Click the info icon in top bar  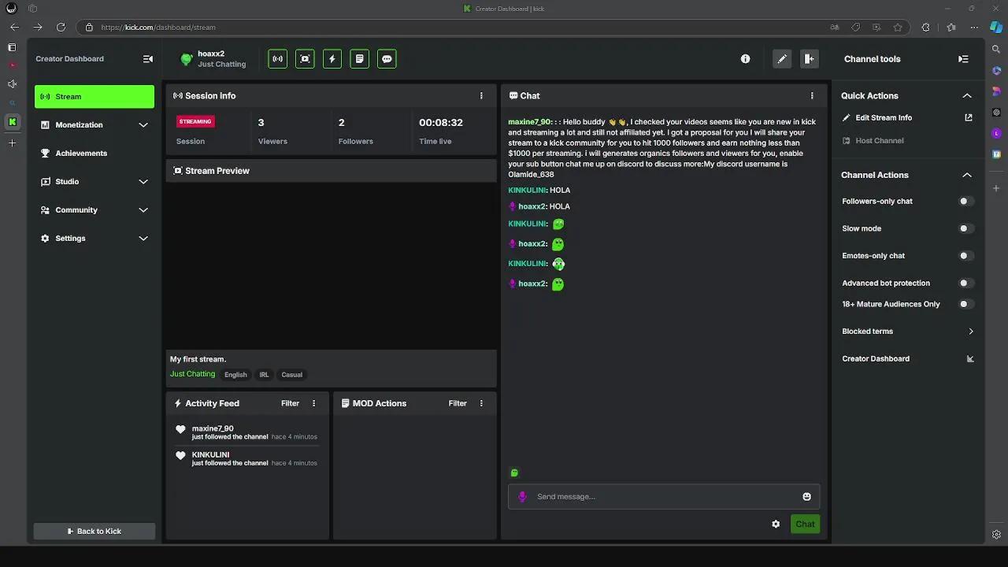(745, 59)
